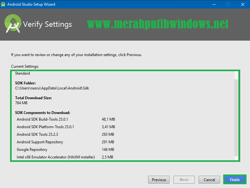Click the Previous button
Viewport: 250px width, 188px height.
(x=159, y=179)
